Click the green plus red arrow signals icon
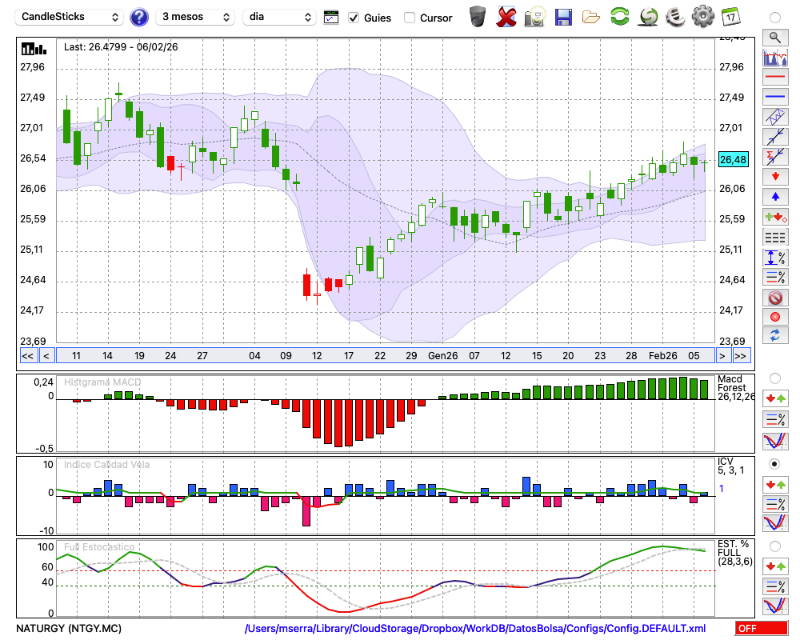This screenshot has height=640, width=800. click(775, 217)
